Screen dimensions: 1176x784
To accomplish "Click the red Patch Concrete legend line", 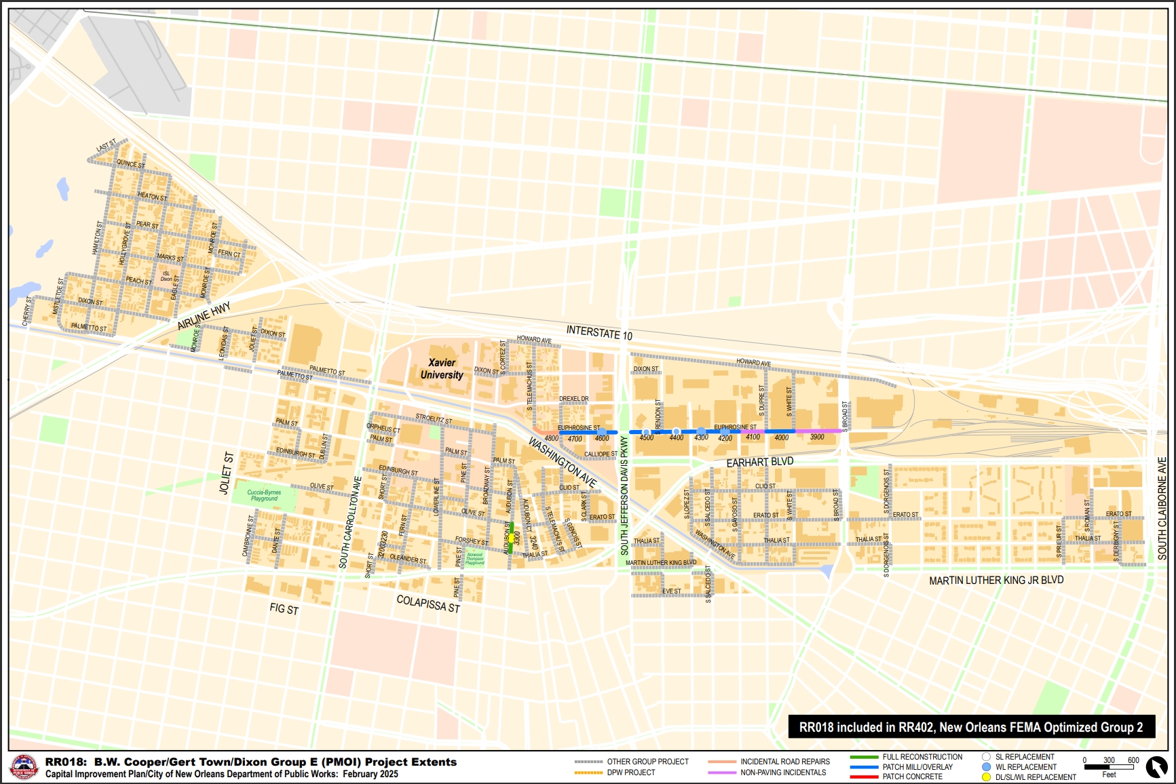I will [864, 777].
